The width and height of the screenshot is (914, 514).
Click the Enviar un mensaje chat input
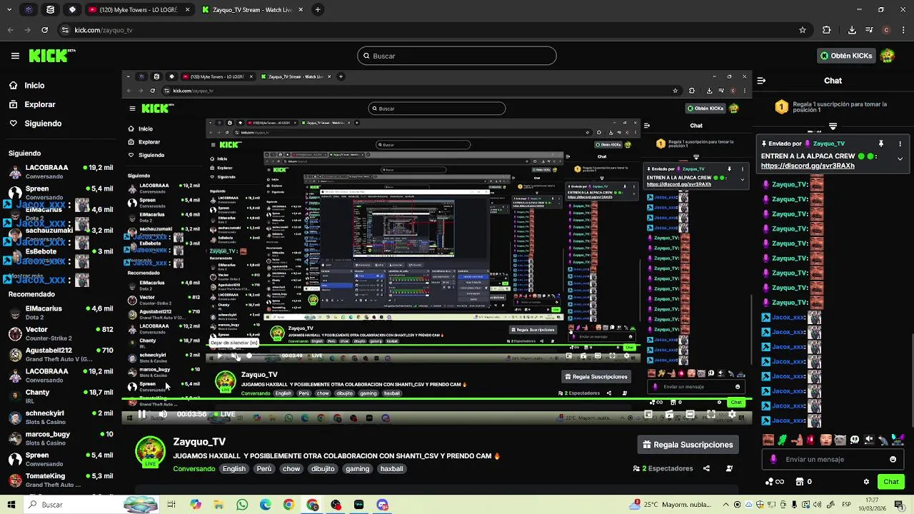tap(833, 459)
